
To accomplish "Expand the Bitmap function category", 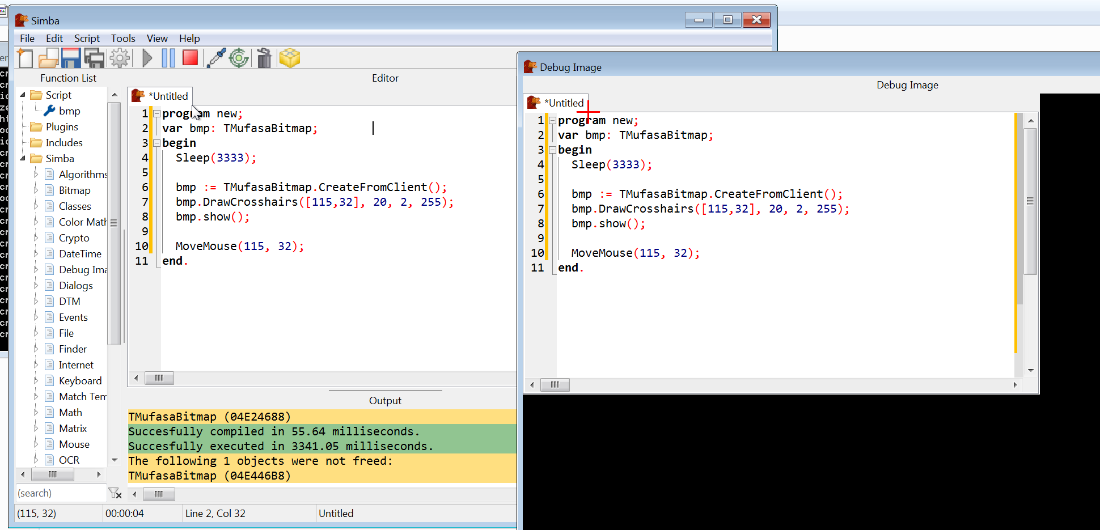I will [37, 190].
